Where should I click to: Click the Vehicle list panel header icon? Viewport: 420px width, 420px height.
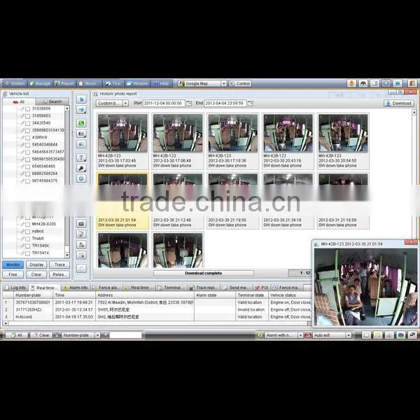coord(6,94)
